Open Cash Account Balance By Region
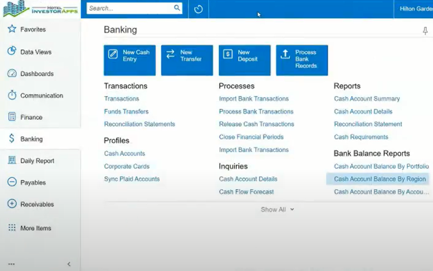This screenshot has width=433, height=271. pyautogui.click(x=379, y=179)
